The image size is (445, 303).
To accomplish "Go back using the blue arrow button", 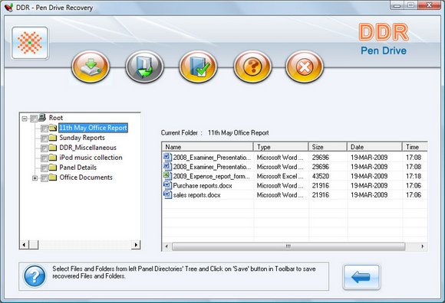I will pos(361,277).
